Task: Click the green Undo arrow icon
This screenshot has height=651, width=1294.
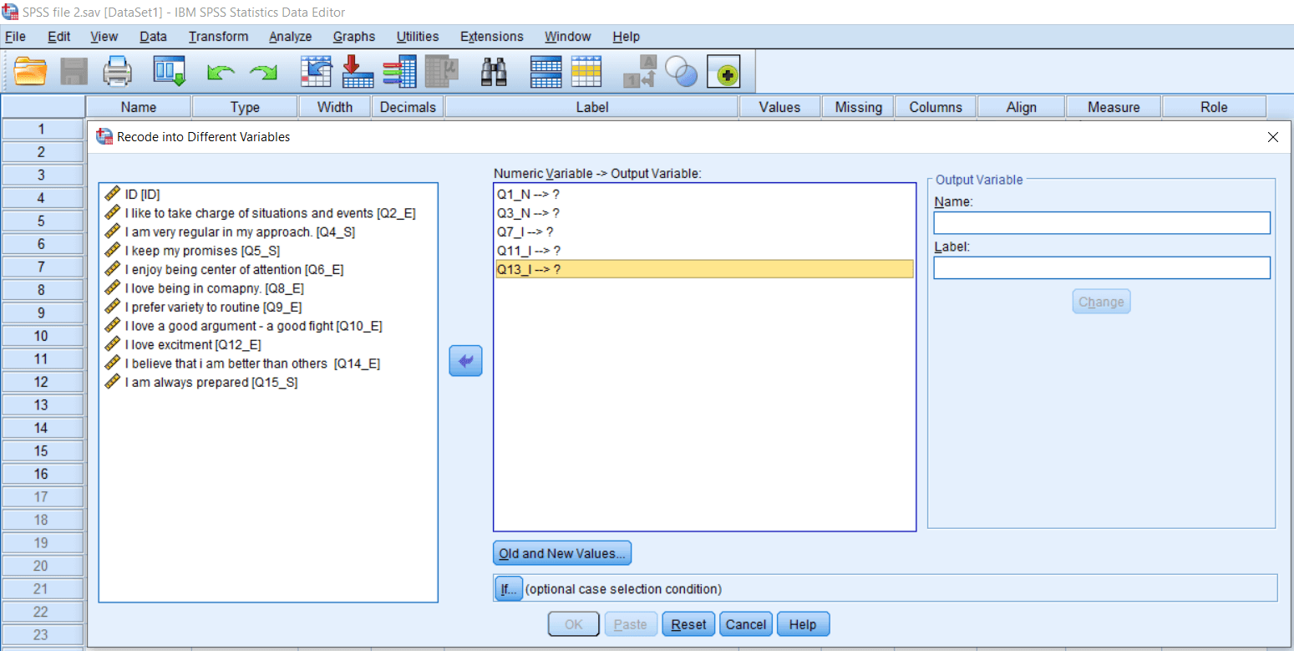Action: tap(221, 74)
